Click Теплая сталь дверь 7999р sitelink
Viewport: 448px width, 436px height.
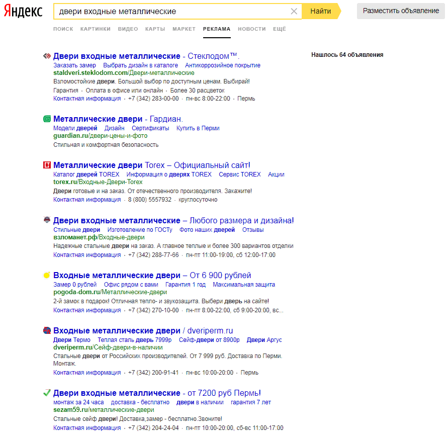click(135, 340)
